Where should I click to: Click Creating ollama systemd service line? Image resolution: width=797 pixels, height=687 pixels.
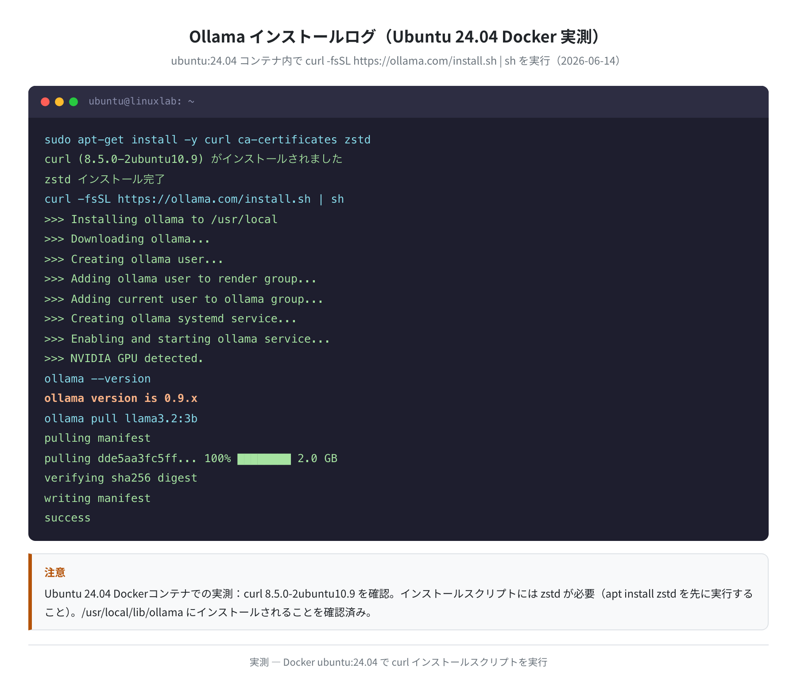(170, 319)
